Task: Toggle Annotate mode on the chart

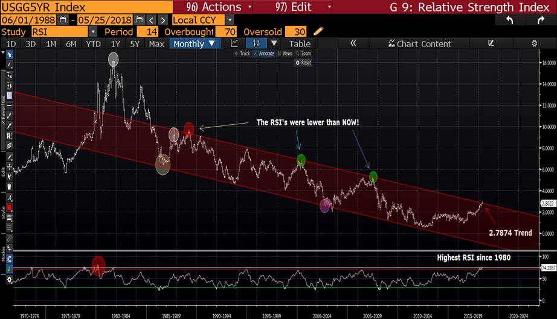Action: click(265, 54)
